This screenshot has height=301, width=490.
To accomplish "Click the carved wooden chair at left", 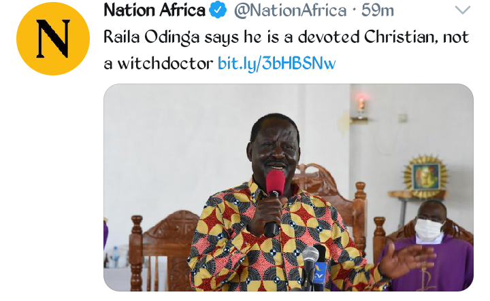I will (162, 249).
